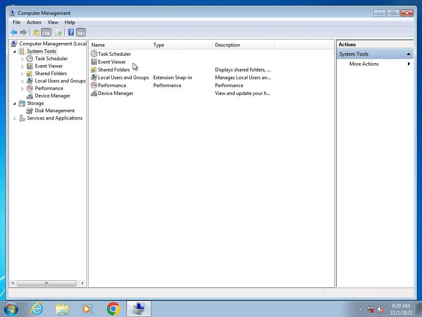Open Windows Explorer from taskbar
Screen dimensions: 422x317
pos(62,309)
